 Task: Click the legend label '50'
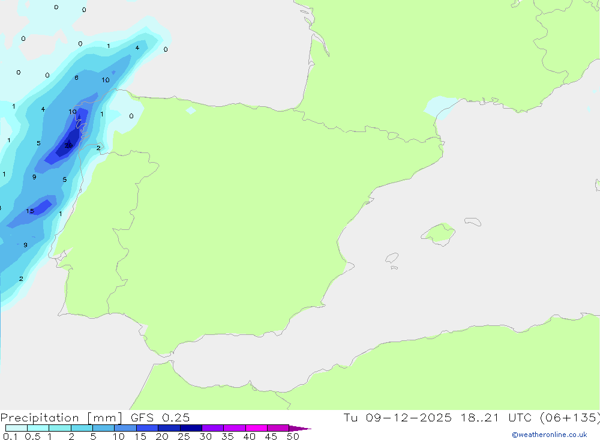293,436
